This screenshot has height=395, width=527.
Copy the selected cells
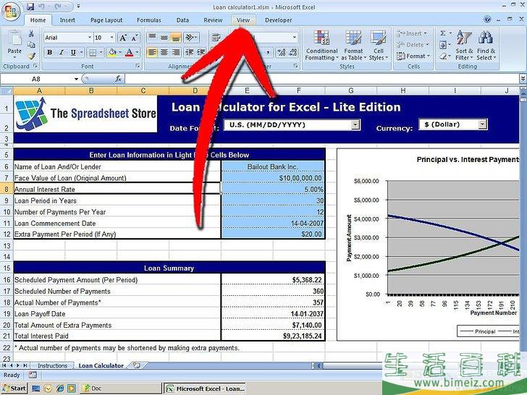click(31, 45)
